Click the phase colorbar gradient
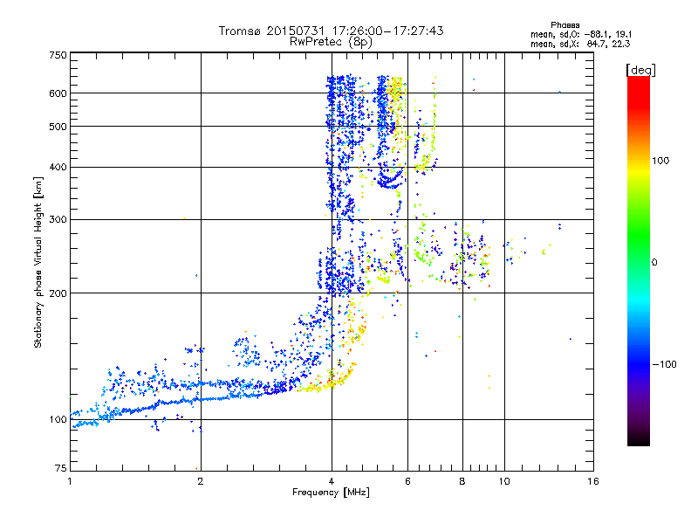This screenshot has width=698, height=524. coord(639,261)
